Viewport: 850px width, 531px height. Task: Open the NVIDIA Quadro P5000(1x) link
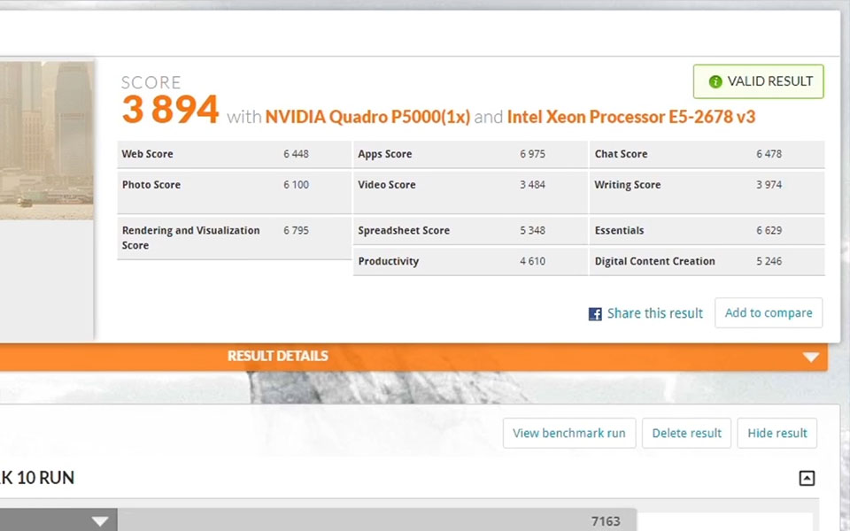pyautogui.click(x=367, y=117)
